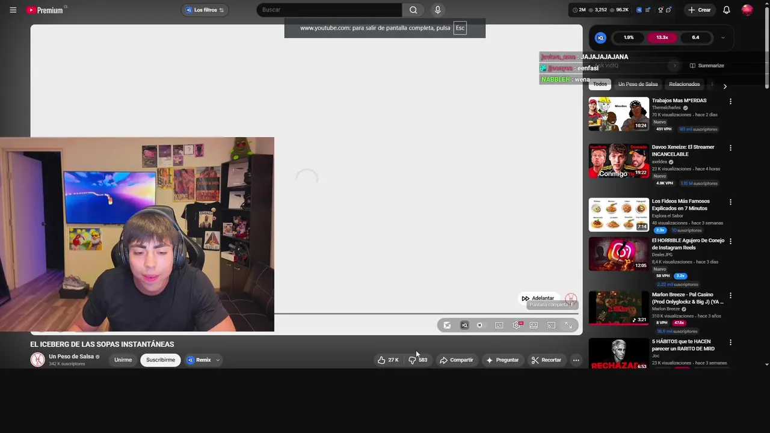The image size is (770, 433).
Task: Open options for HORRIBLE Agujero De Conejo video
Action: (730, 241)
